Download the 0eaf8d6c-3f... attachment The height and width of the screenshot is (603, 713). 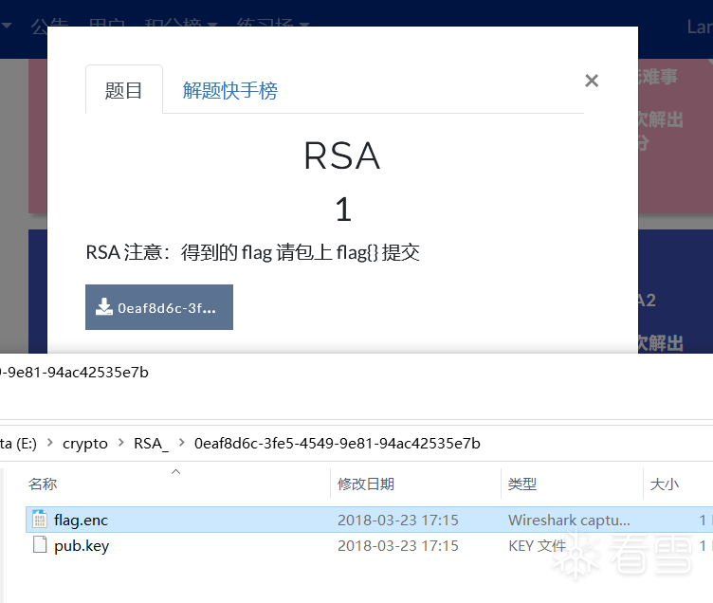(x=159, y=307)
